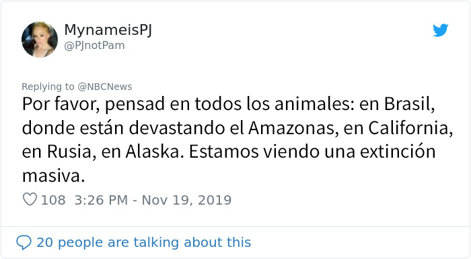Click the Twitter bird logo

(x=440, y=30)
